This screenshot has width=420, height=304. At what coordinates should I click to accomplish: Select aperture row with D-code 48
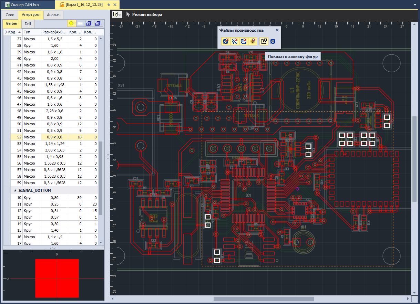tap(50, 111)
